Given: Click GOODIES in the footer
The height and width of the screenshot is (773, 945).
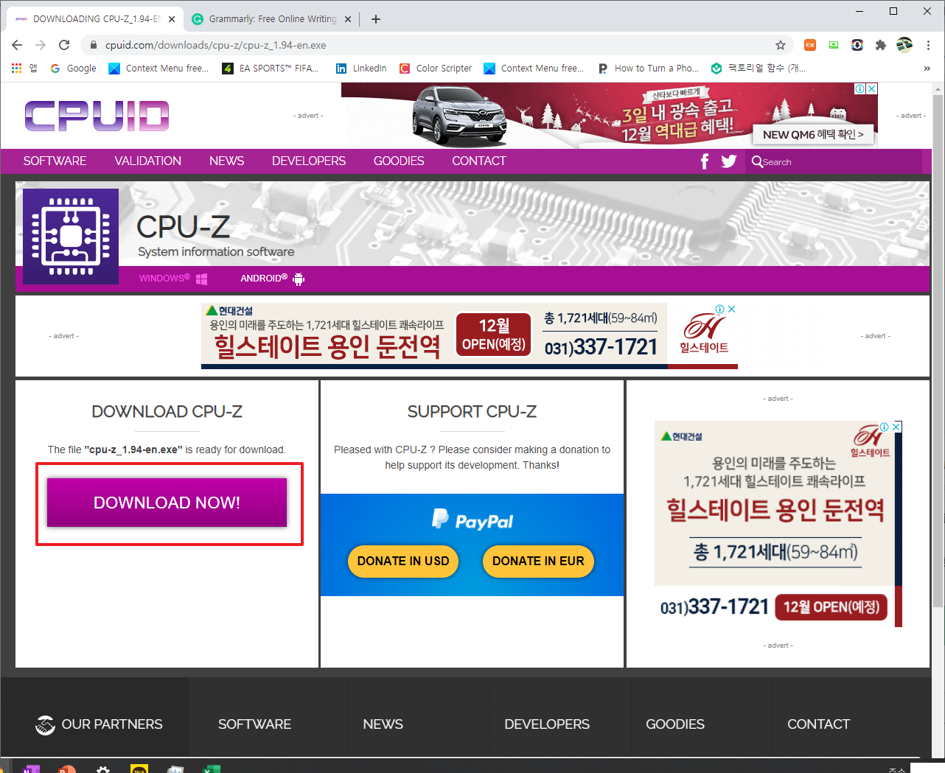Looking at the screenshot, I should click(x=675, y=724).
